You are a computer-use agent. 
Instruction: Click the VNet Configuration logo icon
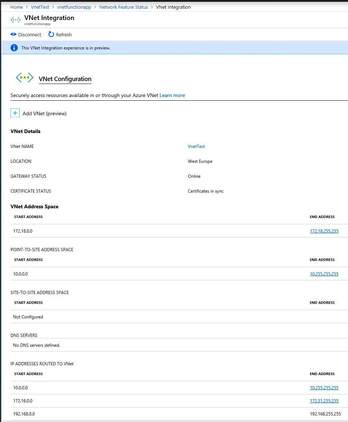(x=25, y=77)
